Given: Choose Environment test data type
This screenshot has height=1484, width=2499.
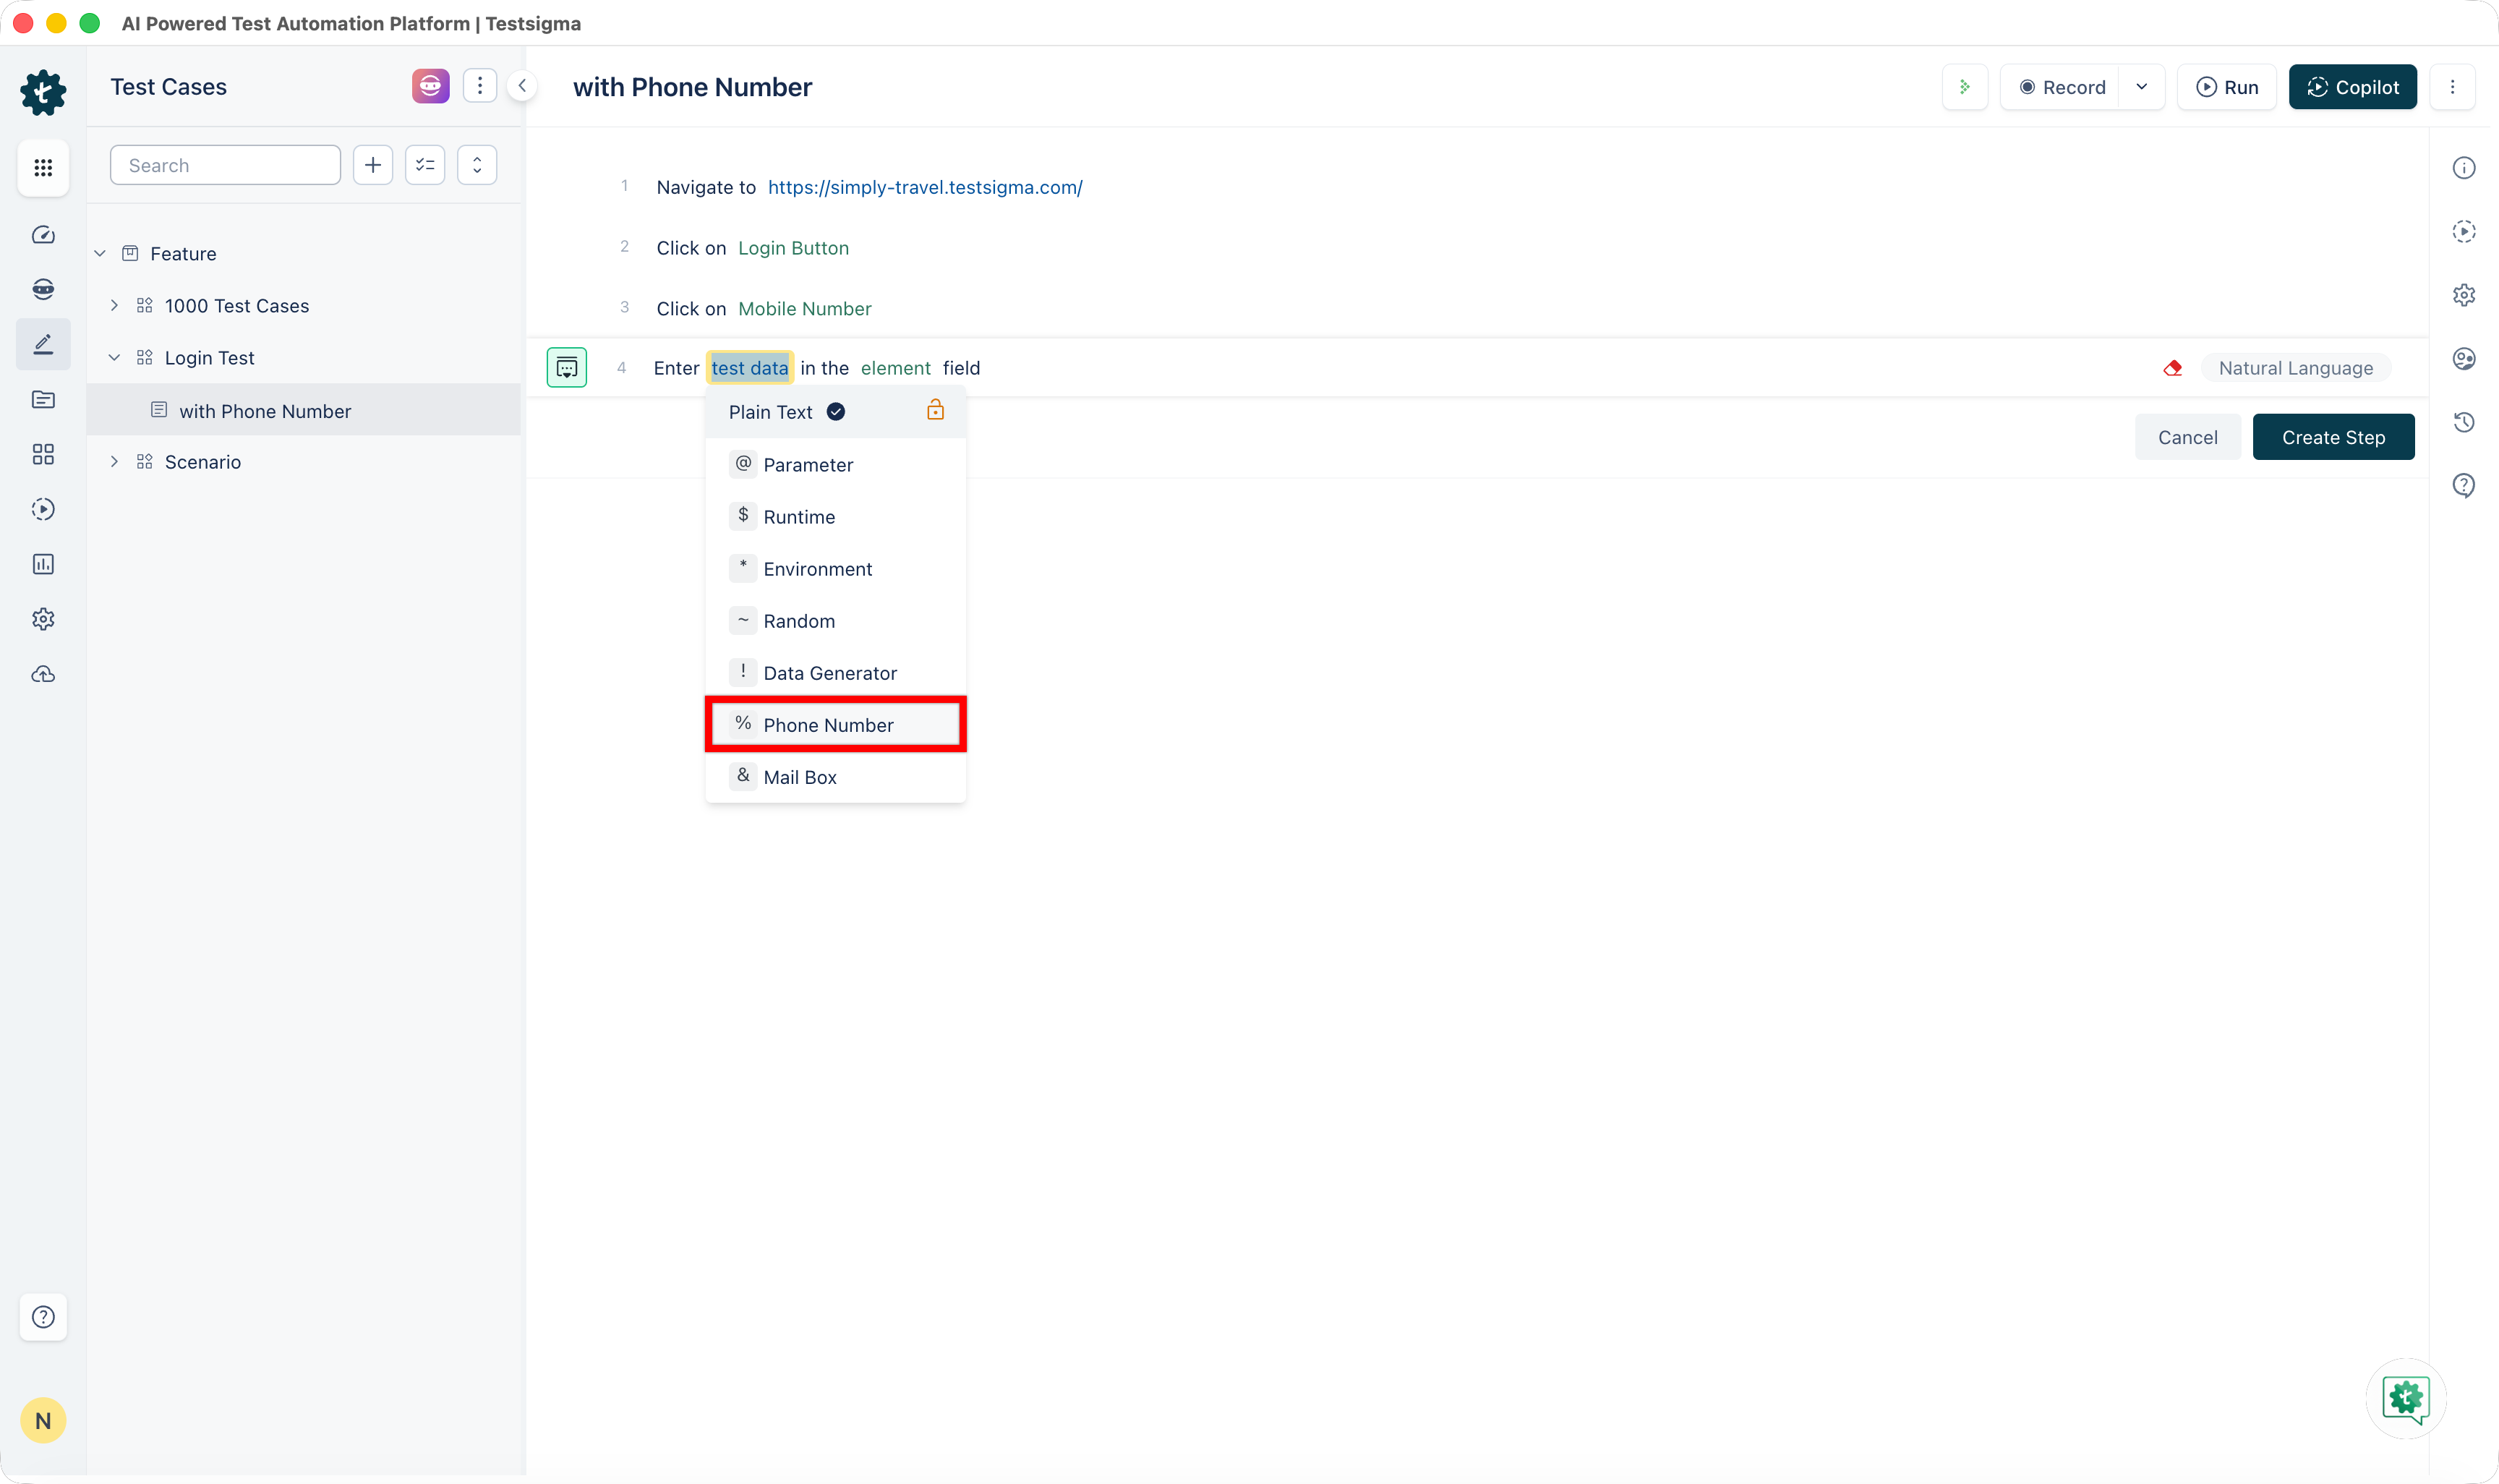Looking at the screenshot, I should coord(836,569).
